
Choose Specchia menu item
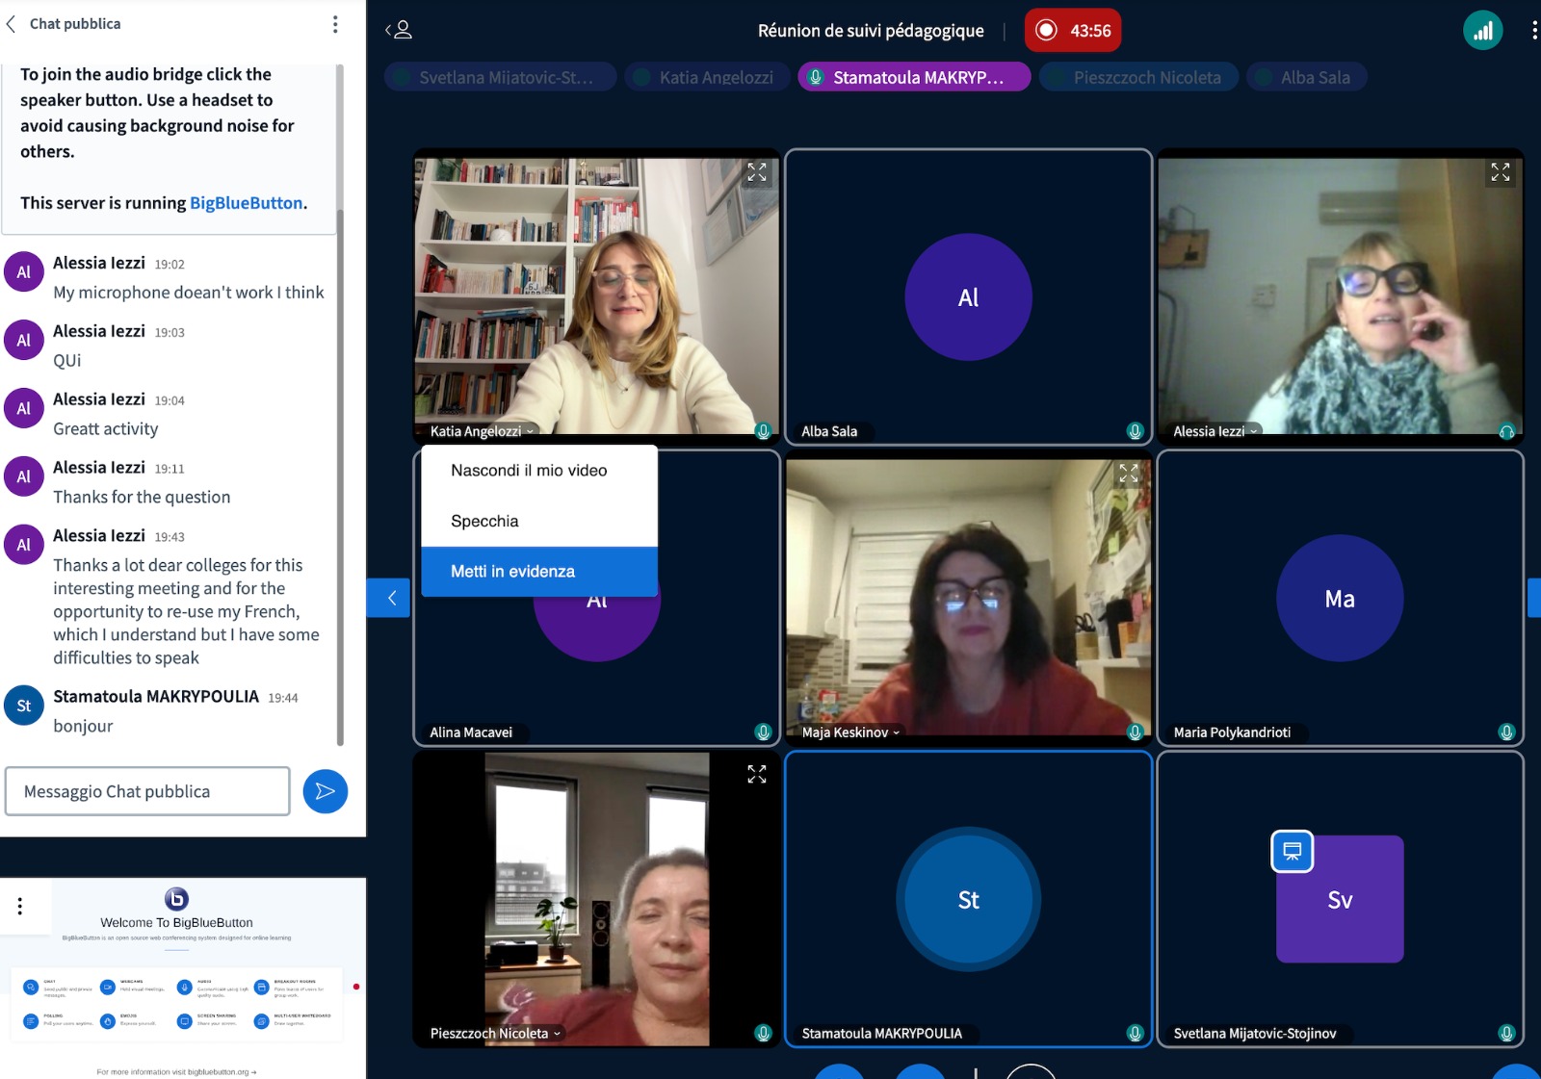coord(539,521)
